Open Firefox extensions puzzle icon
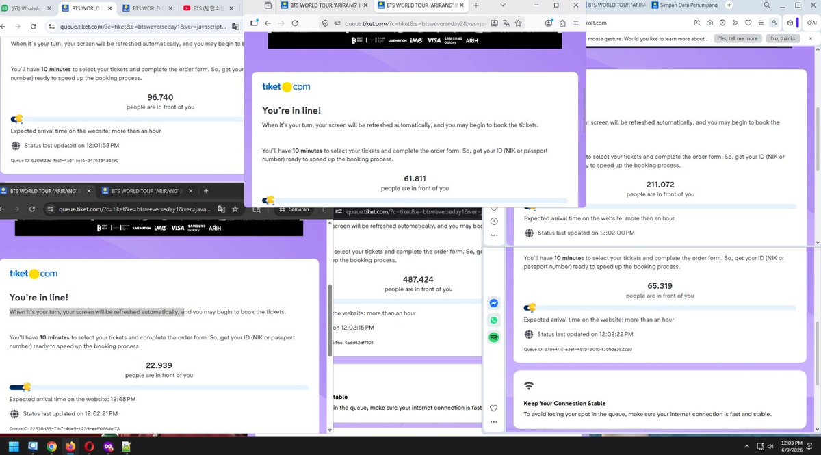Viewport: 821px width, 455px height. [x=562, y=23]
